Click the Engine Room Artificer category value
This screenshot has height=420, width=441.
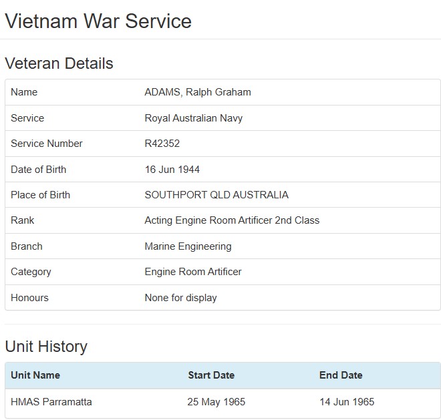tap(192, 272)
